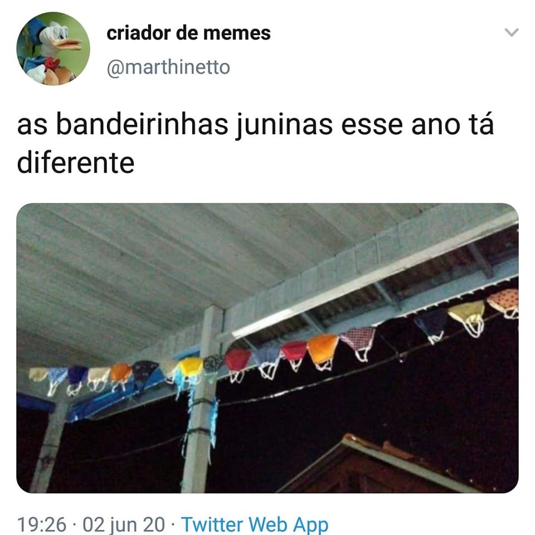Click the word diferente in the tweet
The height and width of the screenshot is (535, 535).
click(75, 162)
